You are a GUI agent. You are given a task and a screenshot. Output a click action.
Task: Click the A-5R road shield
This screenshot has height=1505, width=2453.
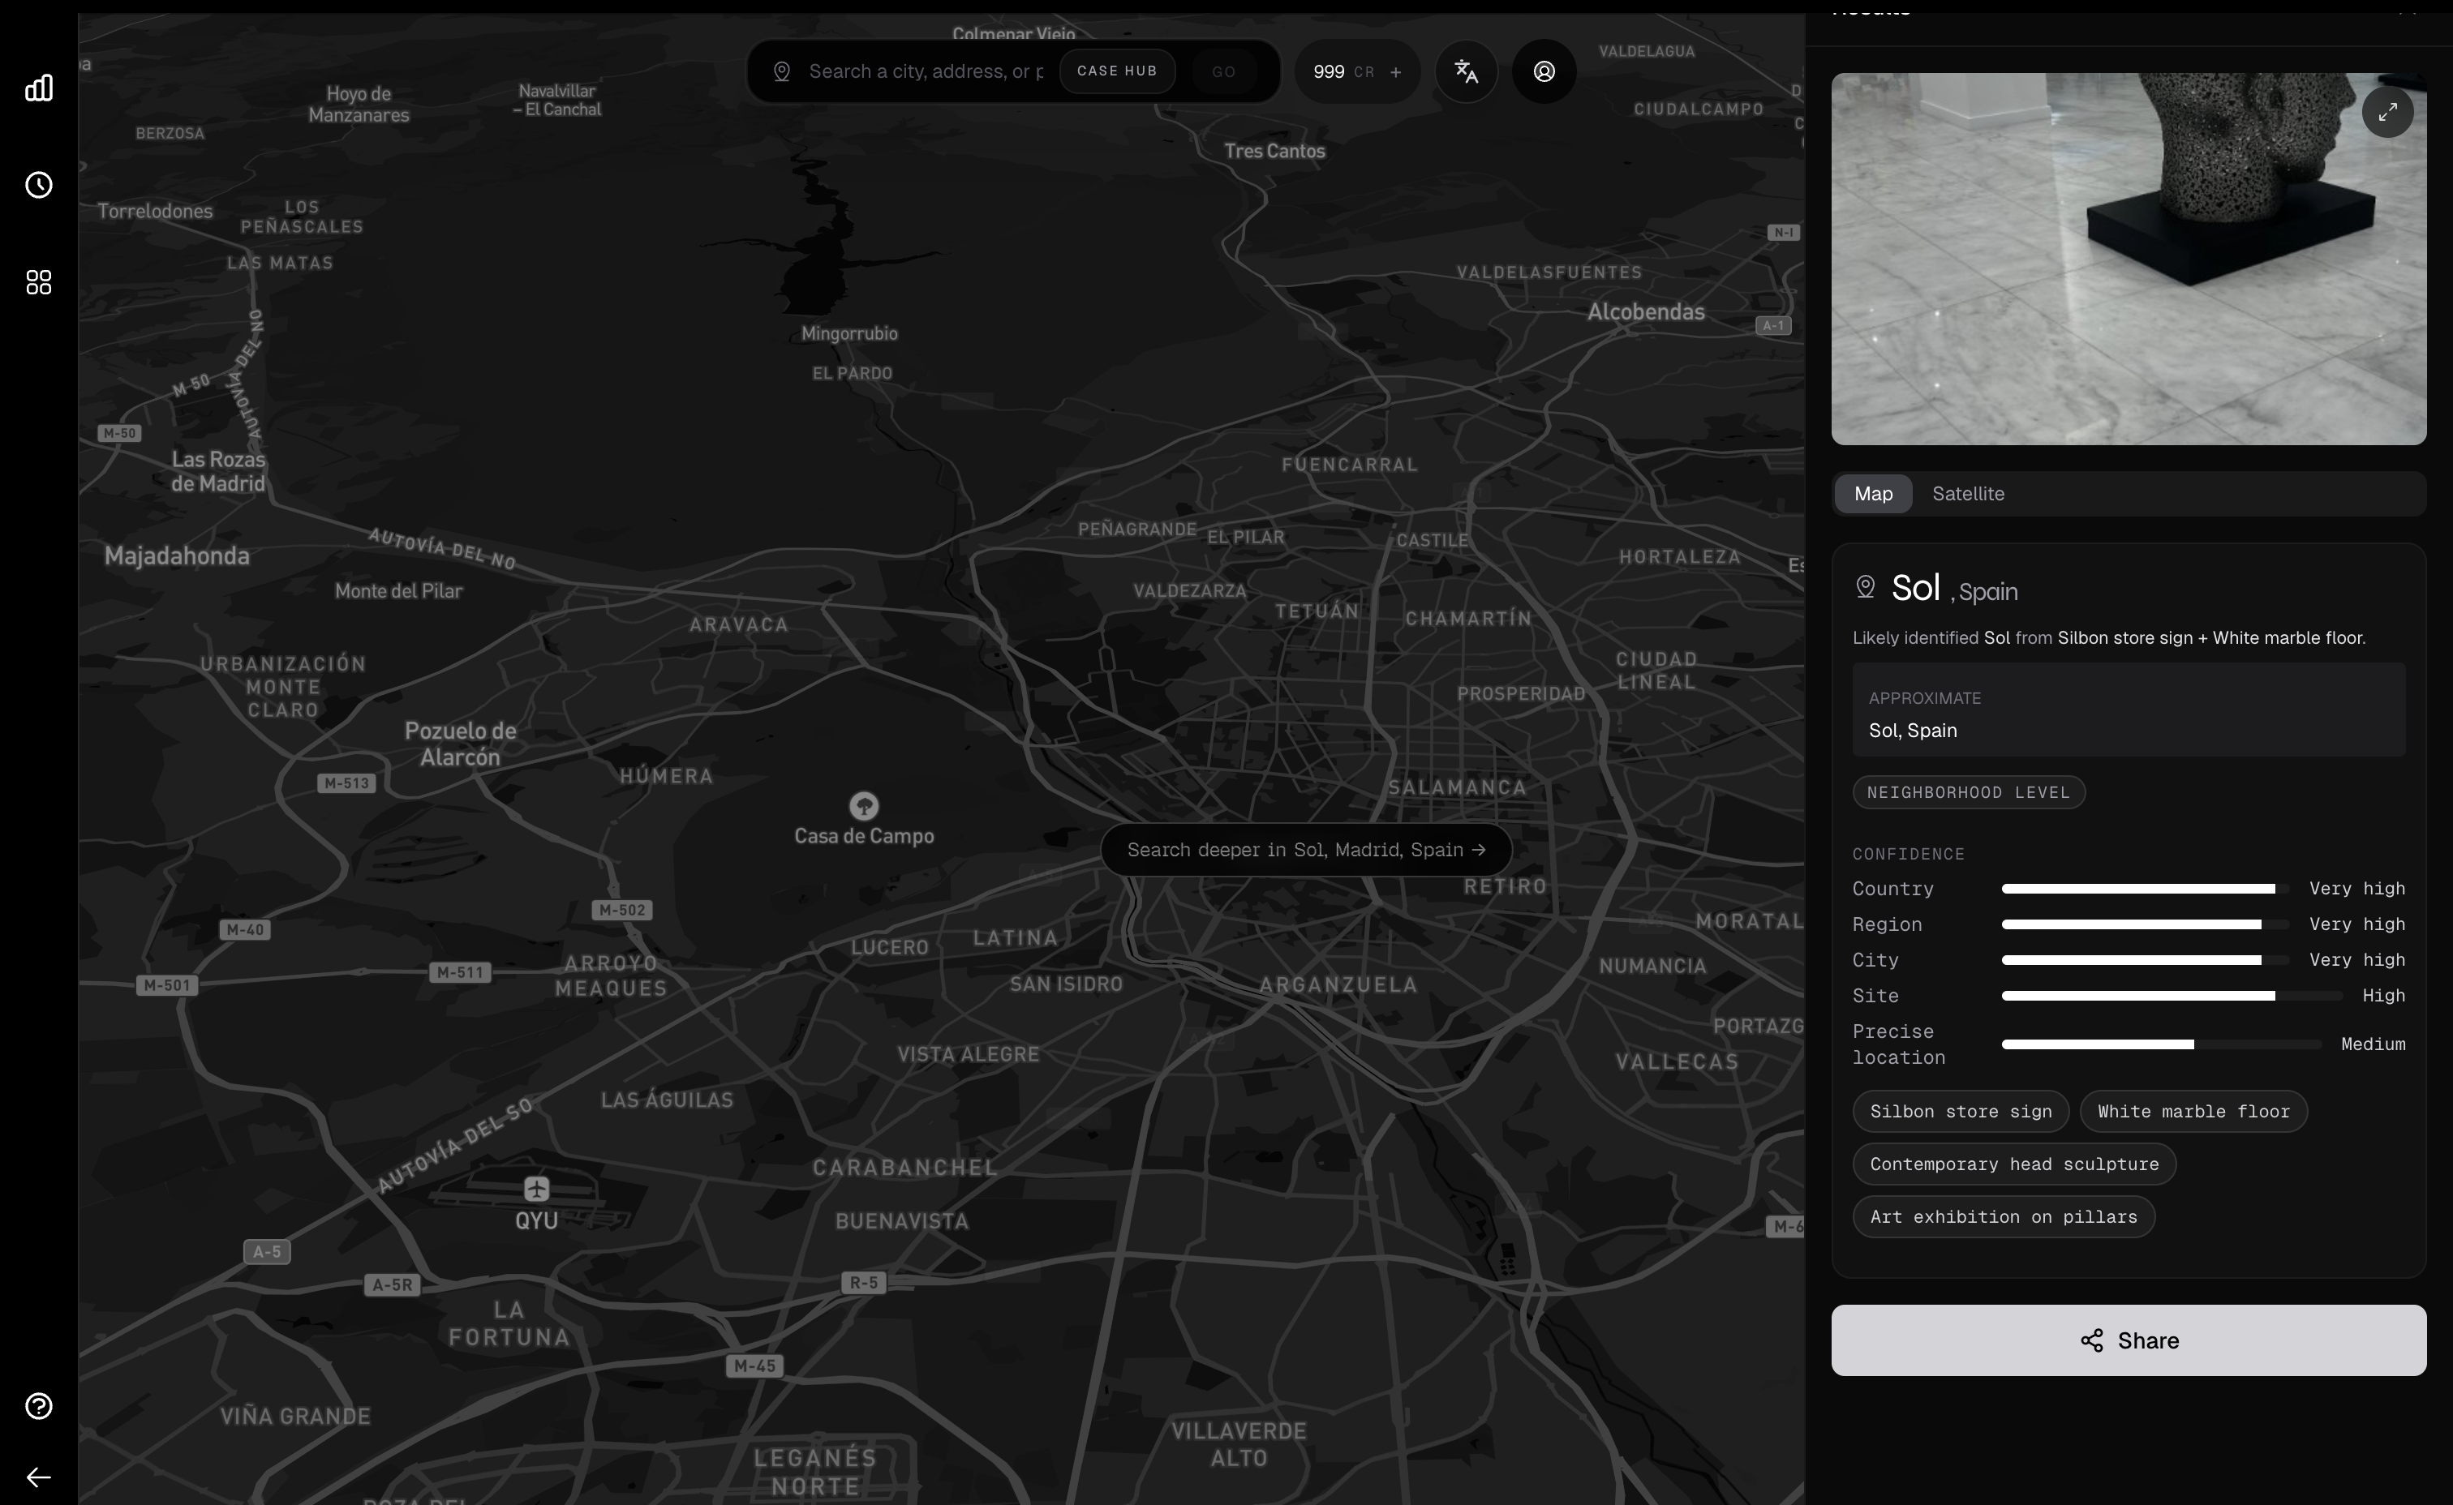[x=393, y=1285]
